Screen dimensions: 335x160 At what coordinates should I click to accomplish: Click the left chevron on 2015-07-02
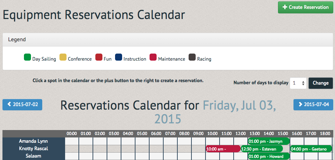[9, 104]
